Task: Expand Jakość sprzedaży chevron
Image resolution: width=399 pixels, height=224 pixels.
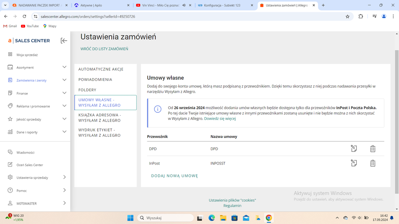Action: click(x=64, y=119)
